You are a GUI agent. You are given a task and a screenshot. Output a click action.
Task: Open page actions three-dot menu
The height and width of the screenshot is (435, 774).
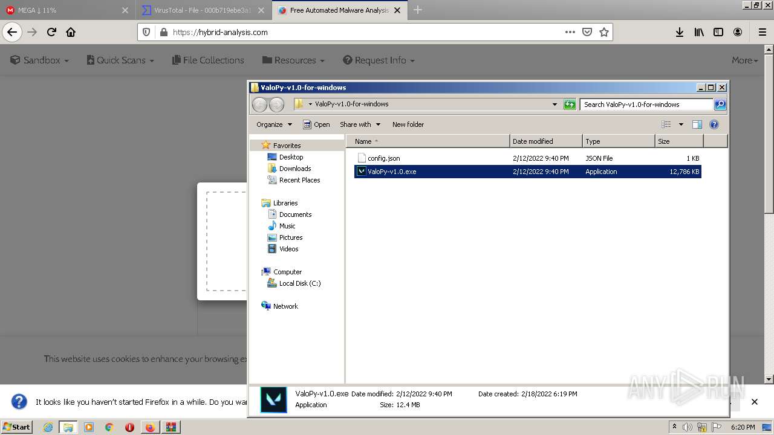click(x=570, y=32)
